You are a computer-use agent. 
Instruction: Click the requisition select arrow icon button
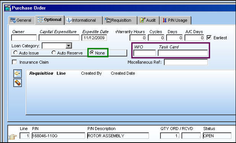pos(18,74)
